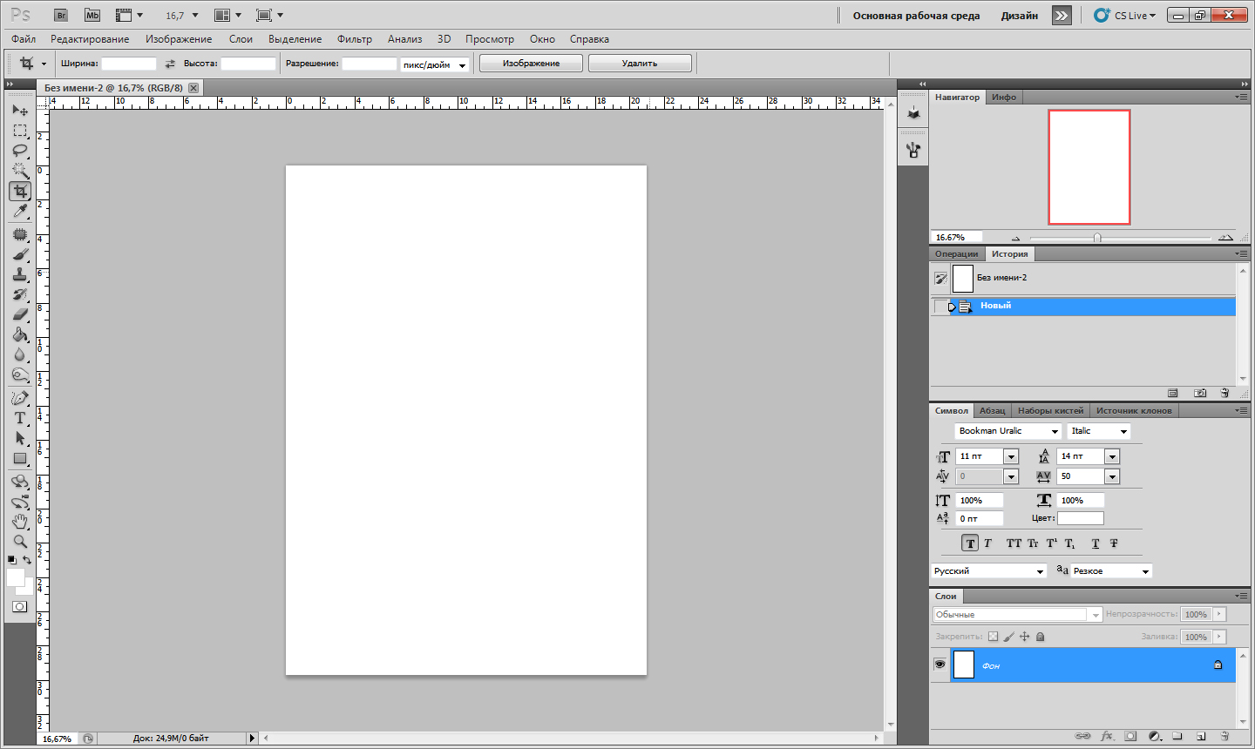
Task: Click delete layer trash icon
Action: click(x=1224, y=736)
